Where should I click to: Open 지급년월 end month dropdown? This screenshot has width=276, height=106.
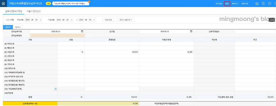click(92, 20)
